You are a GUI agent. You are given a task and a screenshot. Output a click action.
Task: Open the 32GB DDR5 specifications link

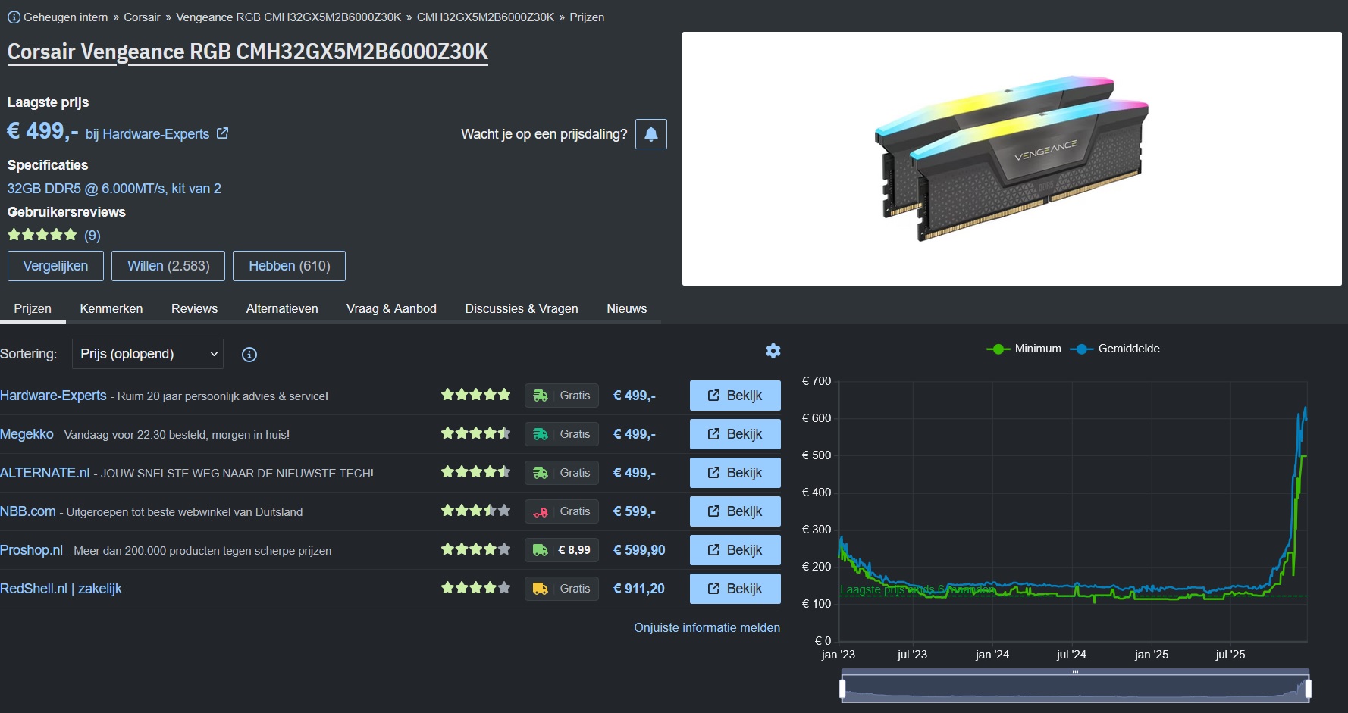pos(114,189)
